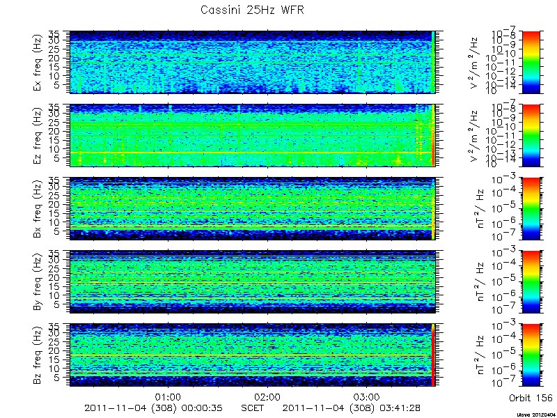Click the "Cassini 25Hz WFR" plot title
Screen dimensions: 557x418
(252, 10)
